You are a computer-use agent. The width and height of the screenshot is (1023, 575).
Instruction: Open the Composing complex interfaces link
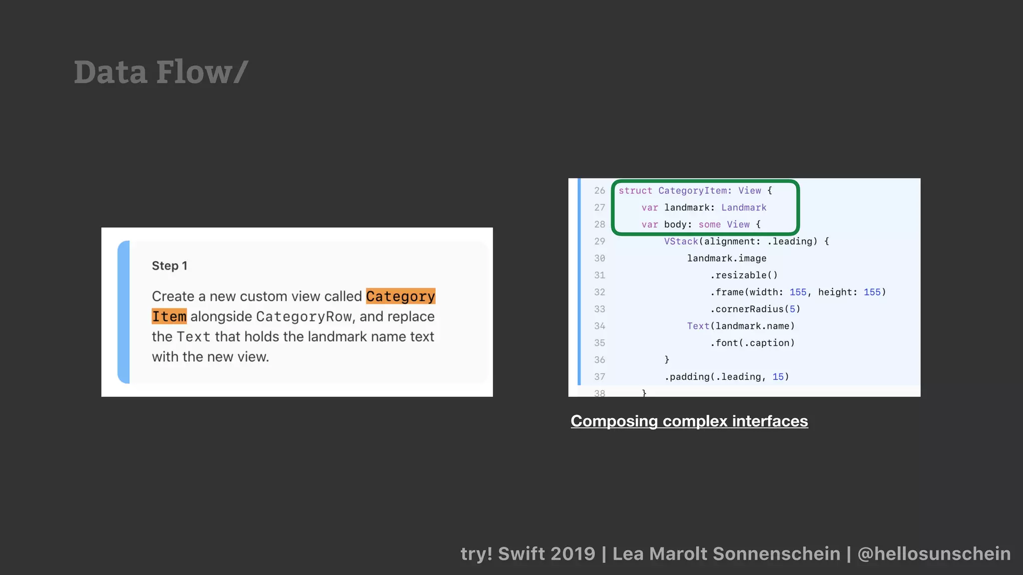click(x=689, y=421)
